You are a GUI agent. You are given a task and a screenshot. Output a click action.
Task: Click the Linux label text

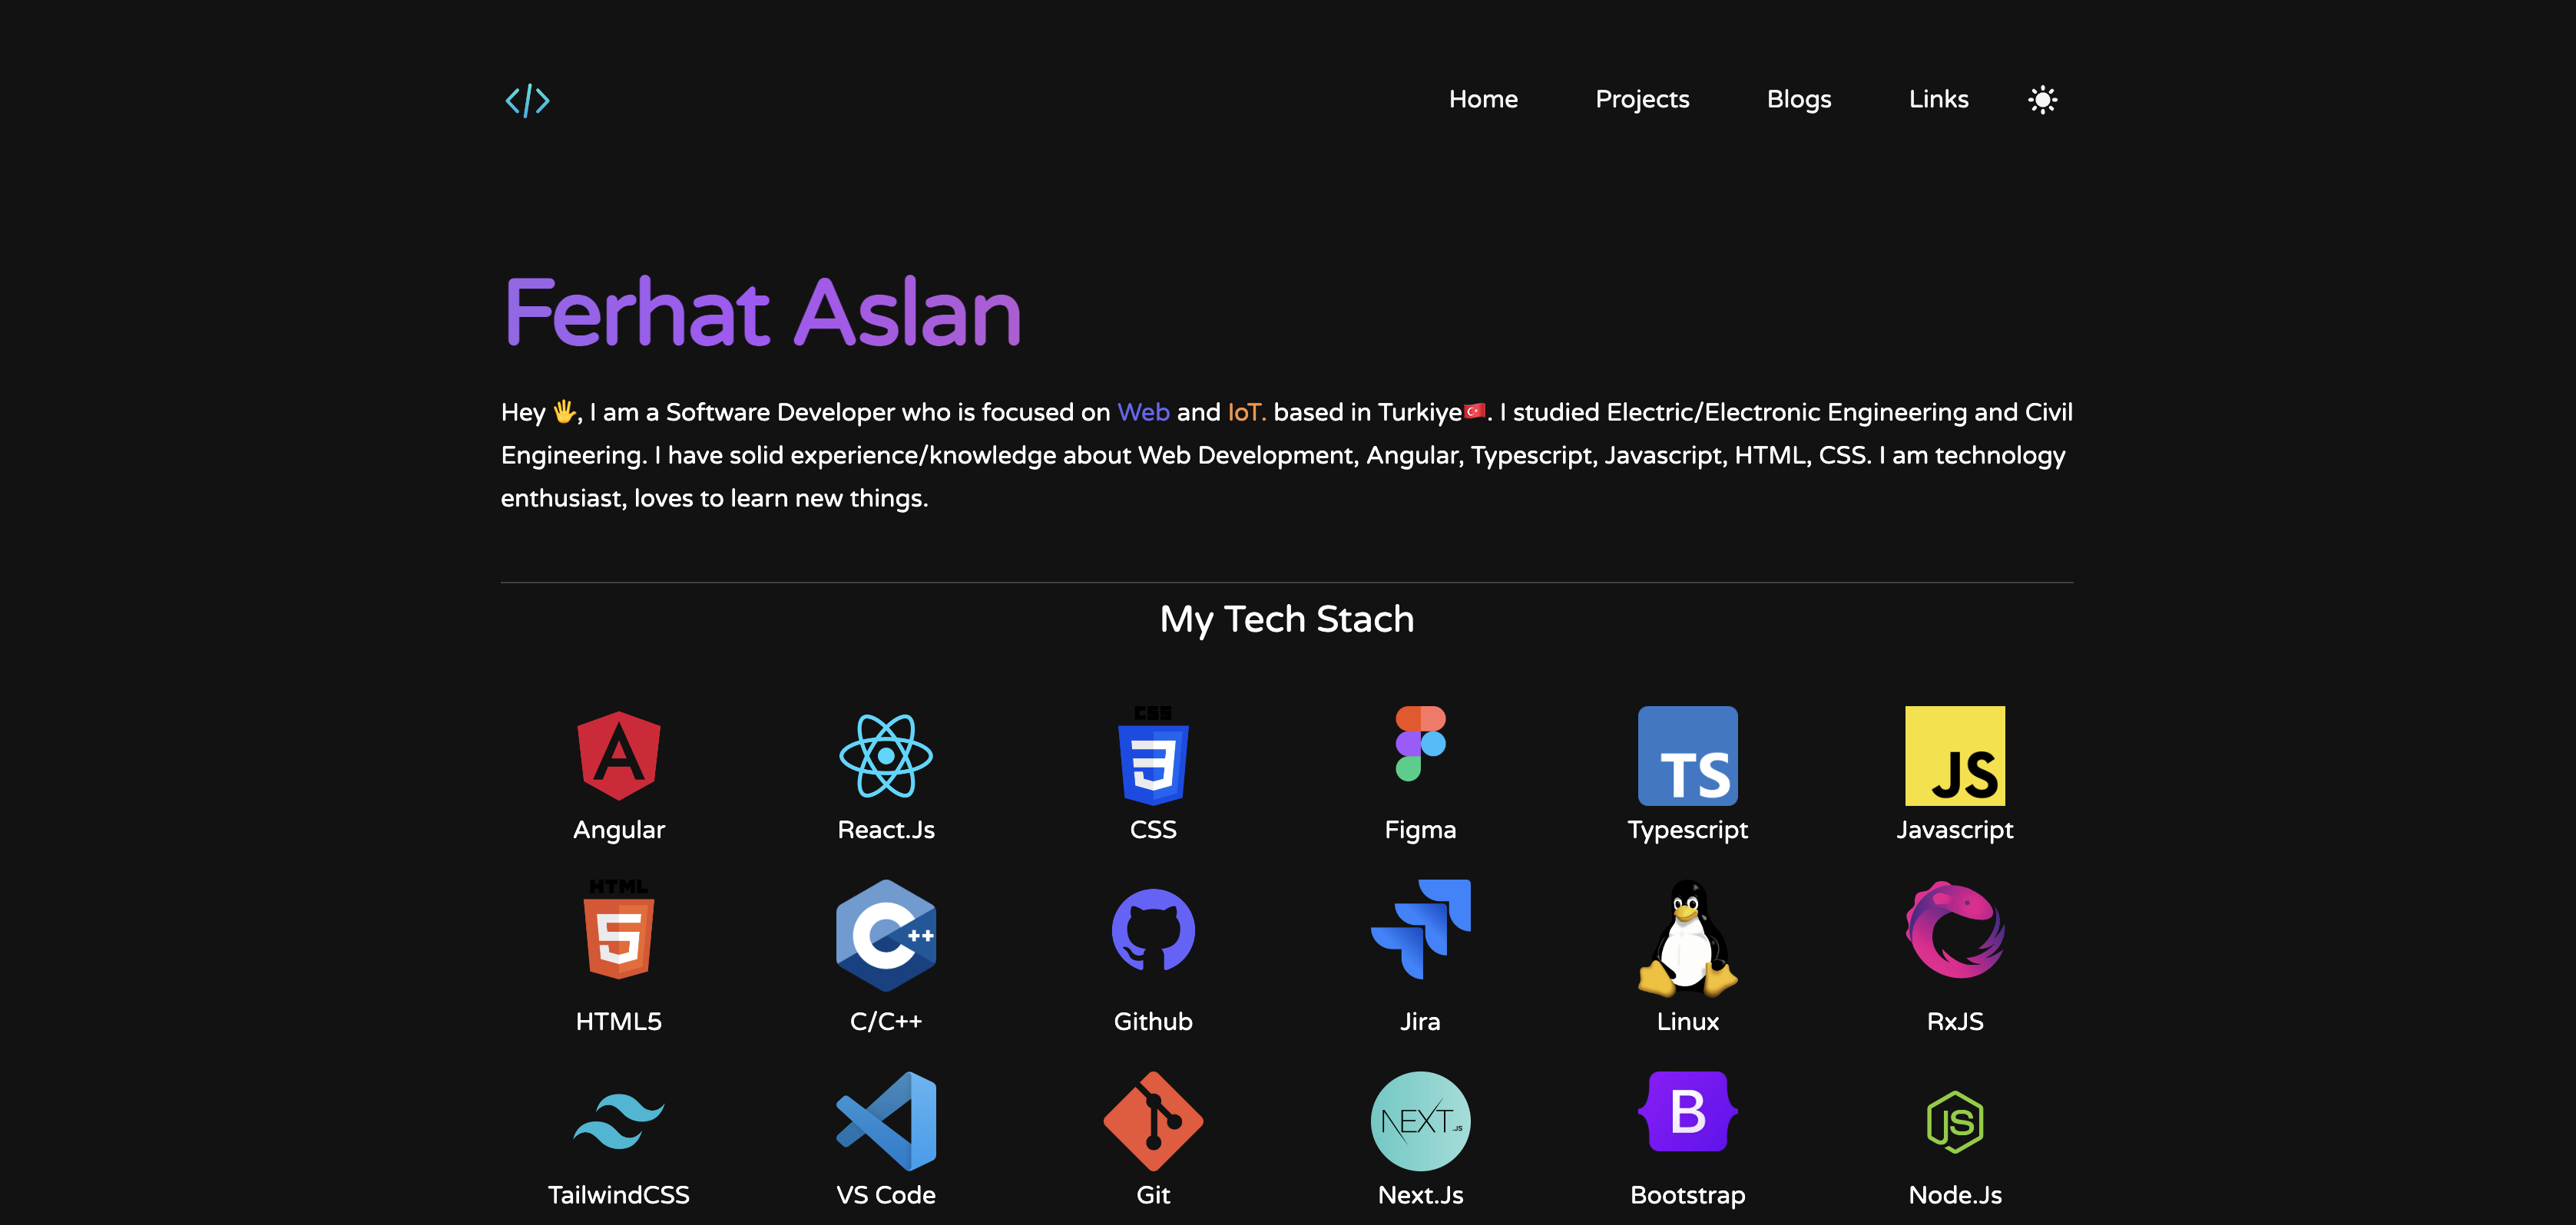pos(1688,1021)
